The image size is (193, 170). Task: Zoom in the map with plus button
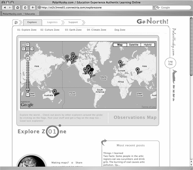click(x=28, y=58)
